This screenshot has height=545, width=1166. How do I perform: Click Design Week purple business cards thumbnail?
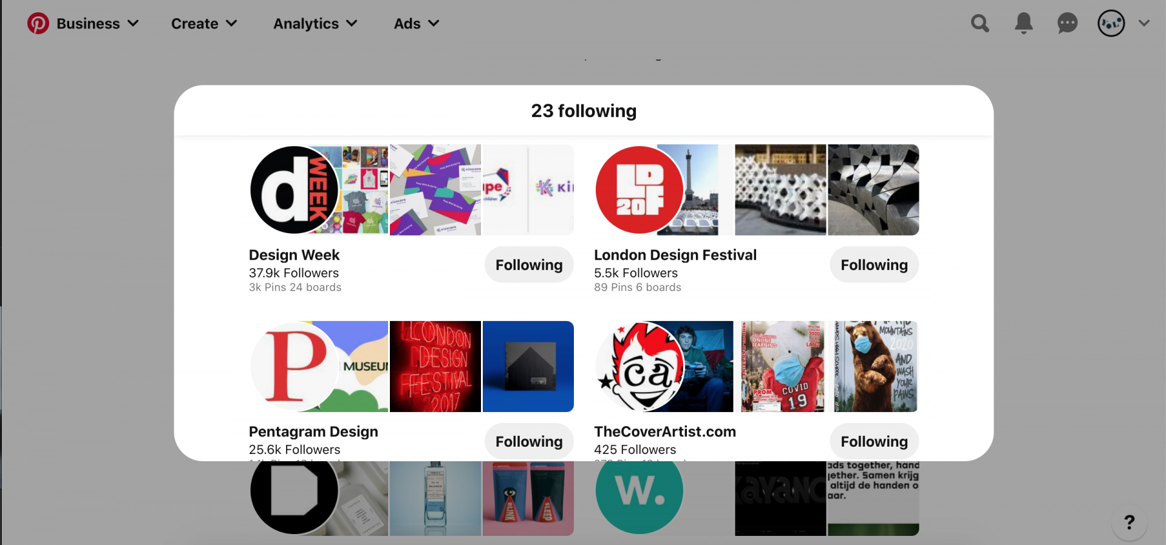point(435,190)
